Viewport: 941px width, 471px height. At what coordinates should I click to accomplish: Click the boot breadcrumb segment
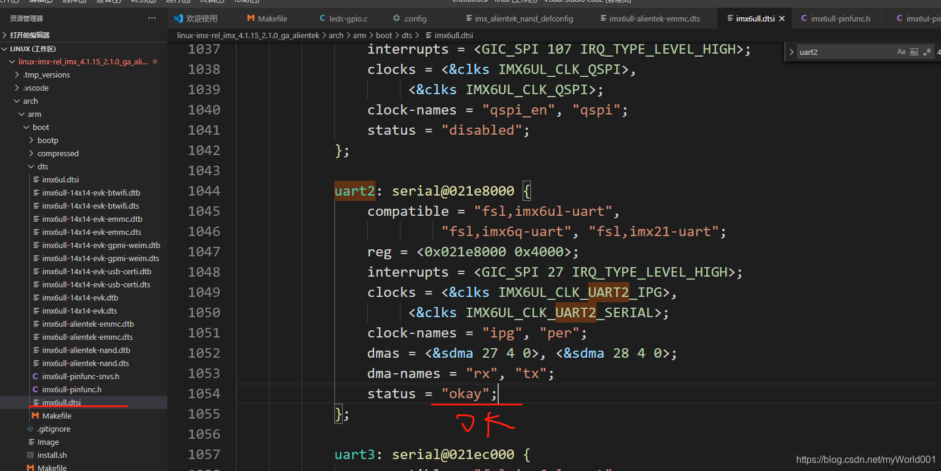point(384,35)
